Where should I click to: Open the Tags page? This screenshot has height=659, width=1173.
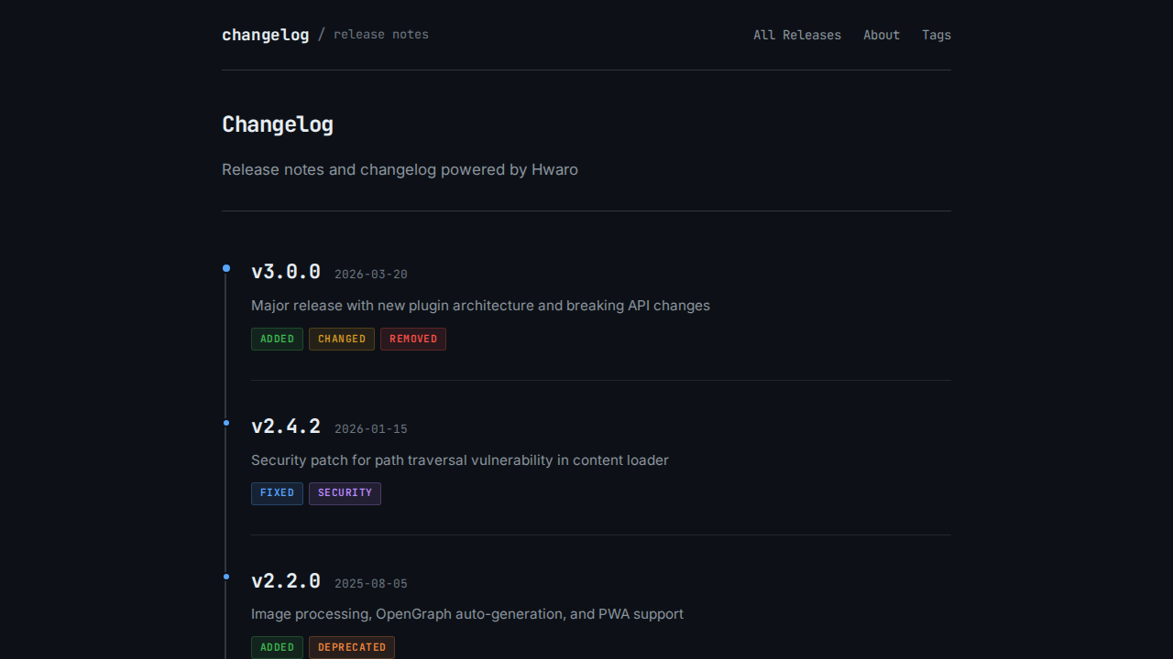[x=937, y=35]
